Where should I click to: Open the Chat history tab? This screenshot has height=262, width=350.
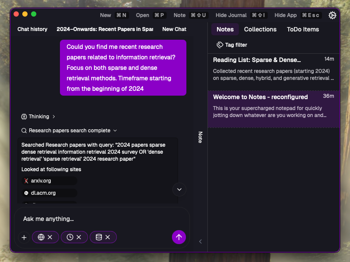(x=32, y=29)
